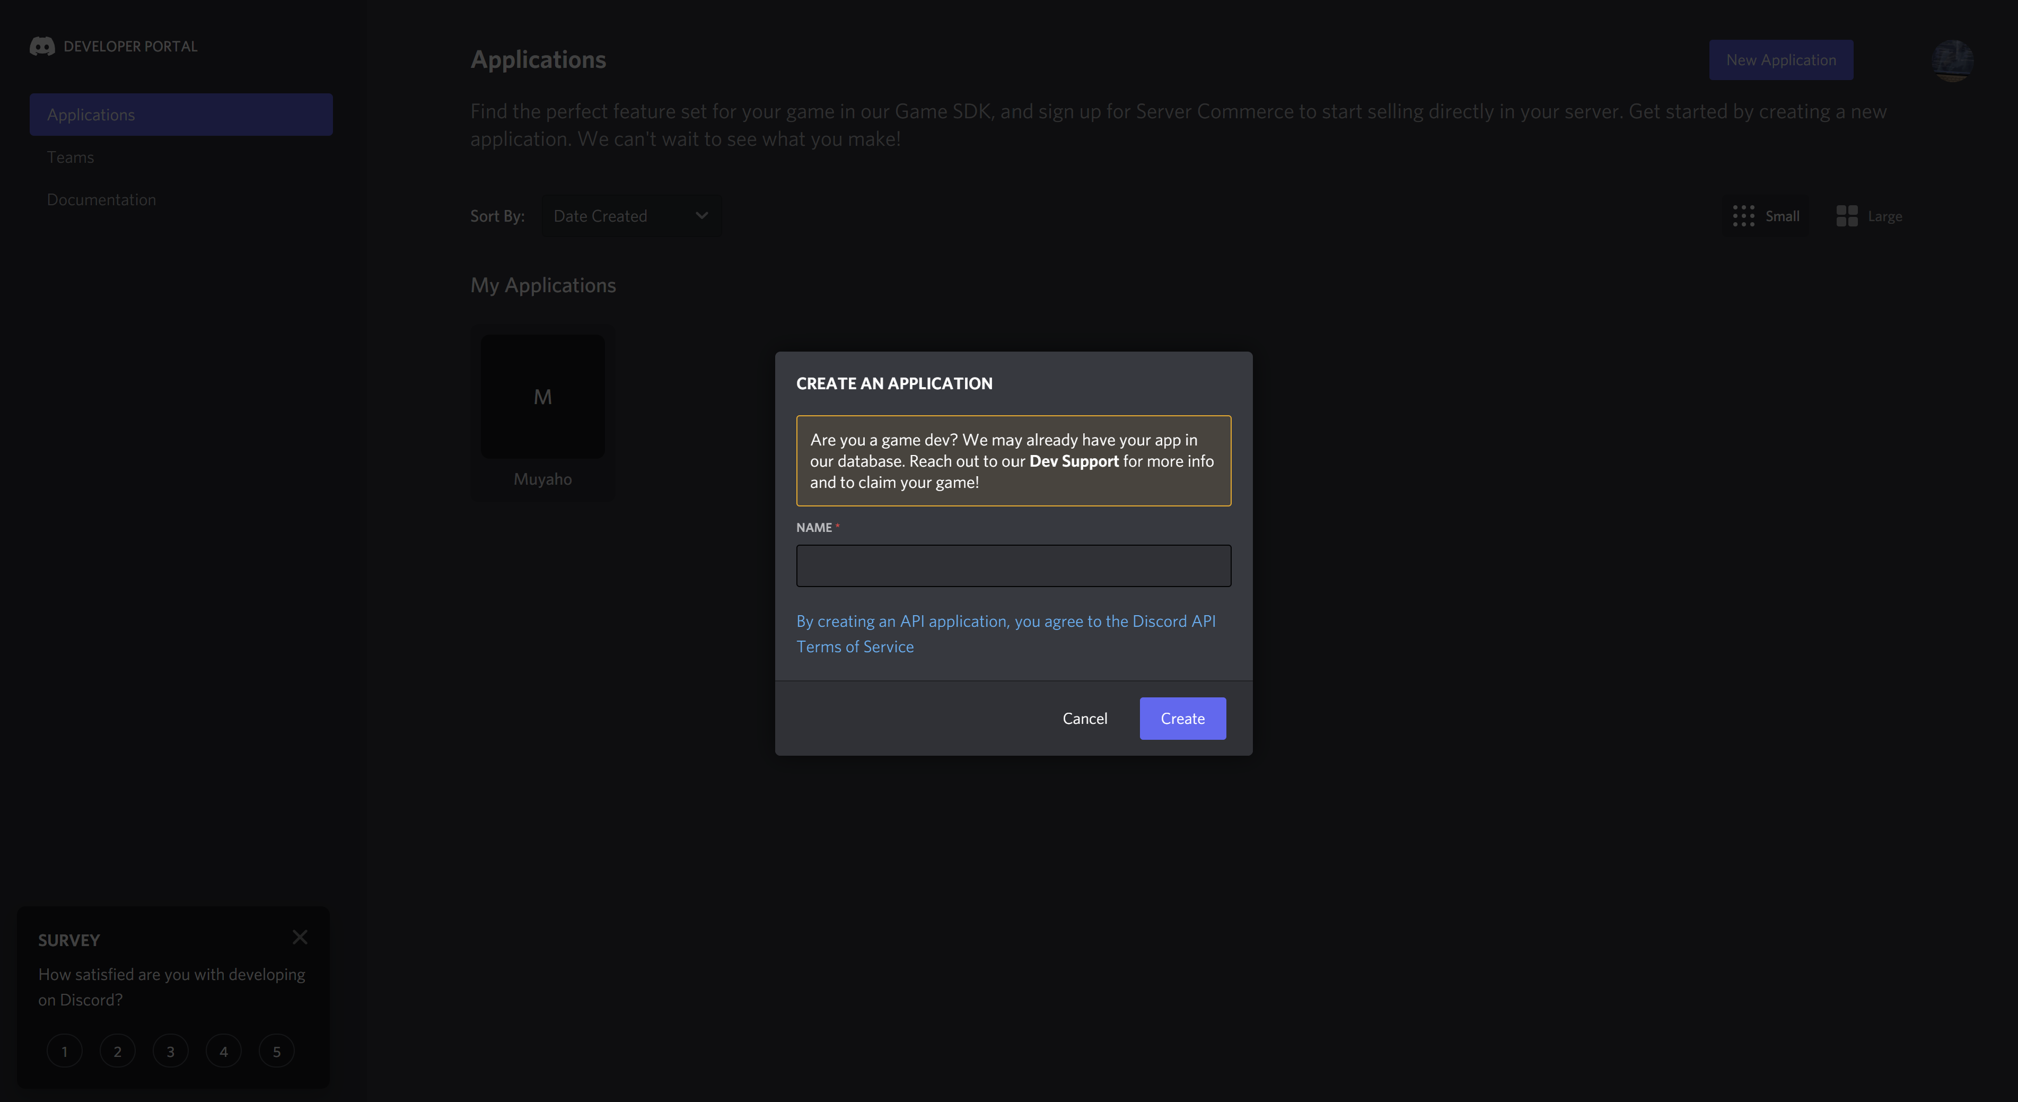2018x1102 pixels.
Task: Switch to Large grid view
Action: point(1869,216)
